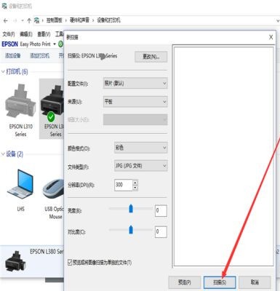Click the Cancel (取消) button
The image size is (280, 291).
pyautogui.click(x=255, y=282)
